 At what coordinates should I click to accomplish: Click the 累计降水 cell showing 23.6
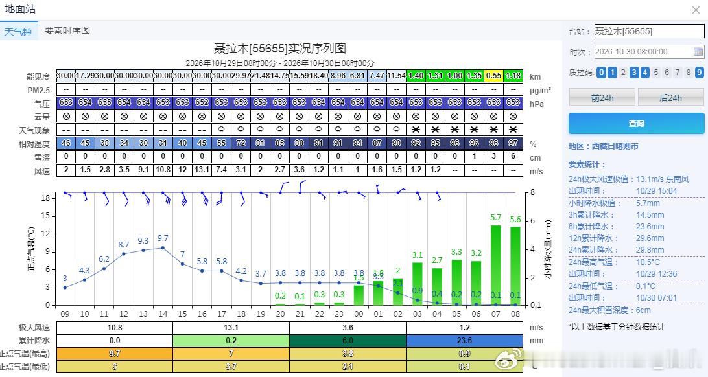[x=465, y=341]
